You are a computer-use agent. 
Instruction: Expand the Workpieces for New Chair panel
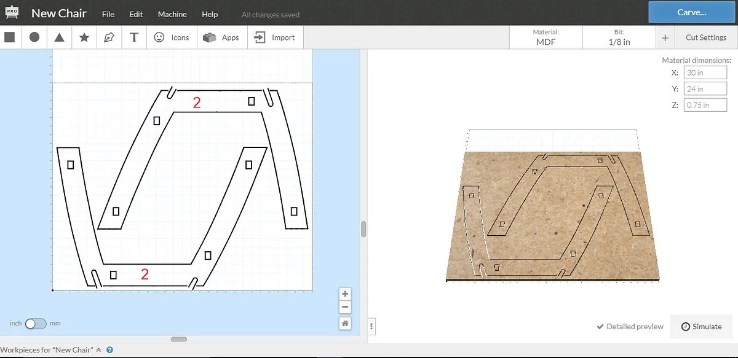pyautogui.click(x=98, y=350)
